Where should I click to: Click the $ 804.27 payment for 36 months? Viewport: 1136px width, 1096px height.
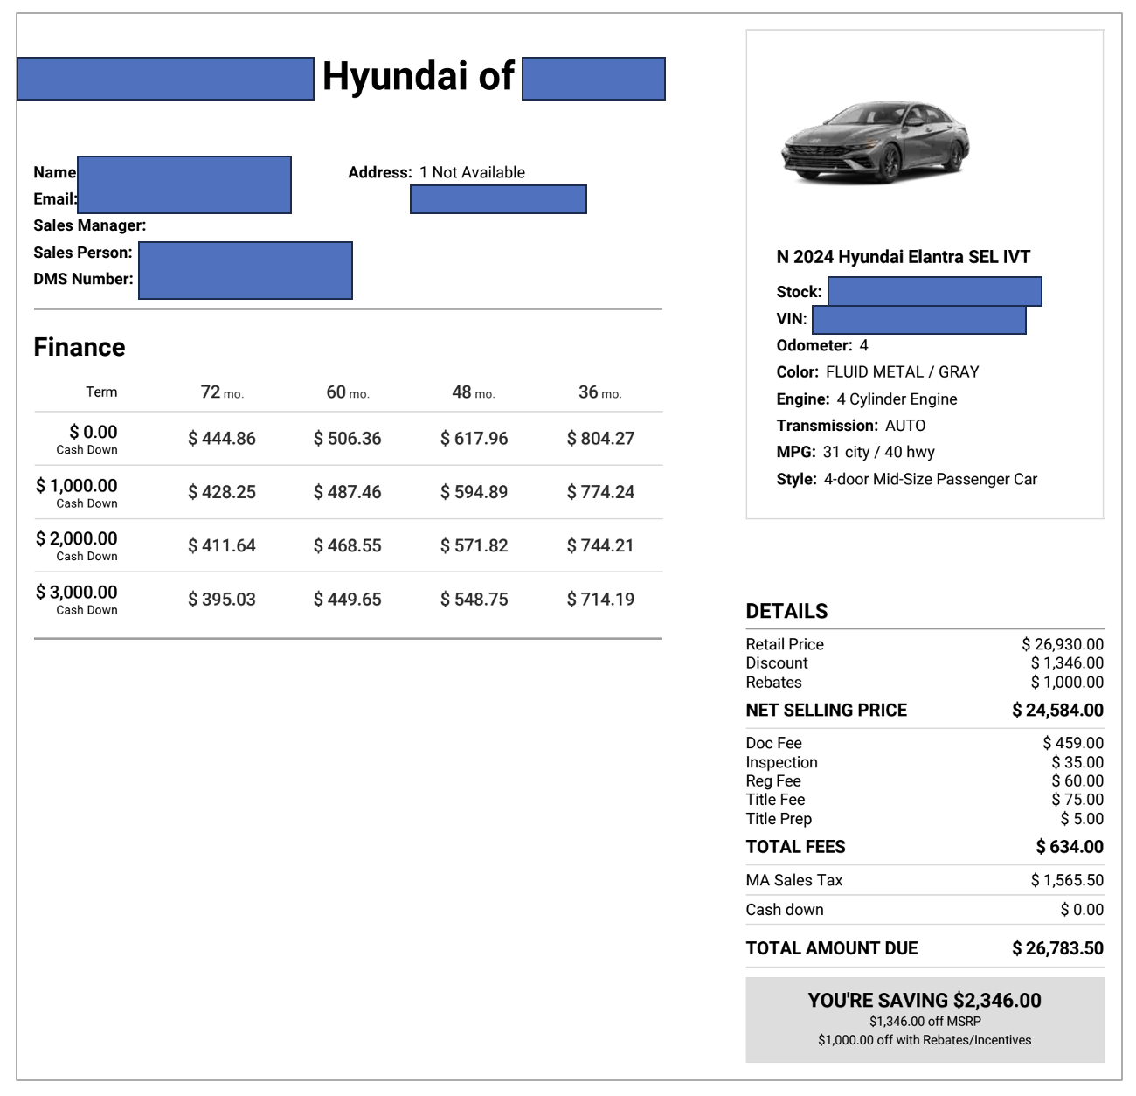(601, 439)
